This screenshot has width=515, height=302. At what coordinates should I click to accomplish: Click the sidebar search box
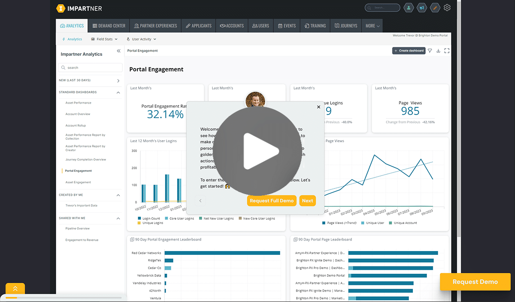pyautogui.click(x=91, y=68)
